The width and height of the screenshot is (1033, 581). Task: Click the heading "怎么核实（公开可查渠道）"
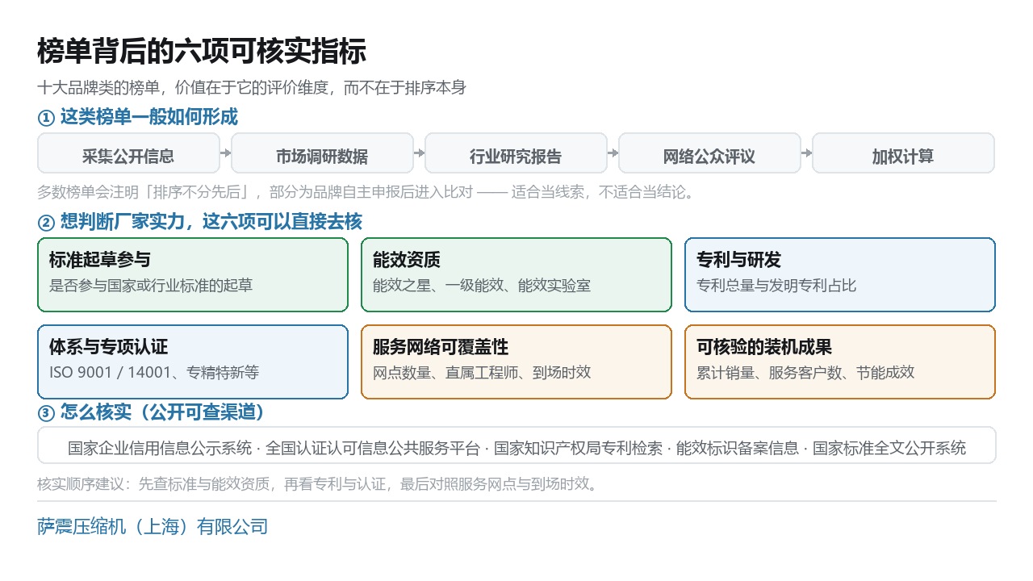[x=152, y=412]
